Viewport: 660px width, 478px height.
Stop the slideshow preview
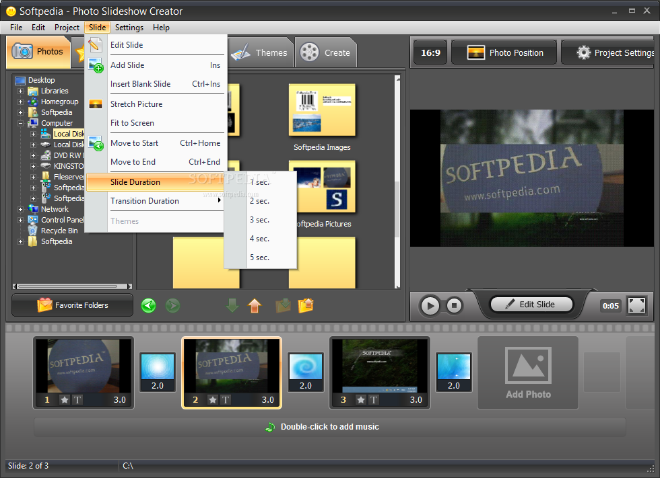coord(454,305)
